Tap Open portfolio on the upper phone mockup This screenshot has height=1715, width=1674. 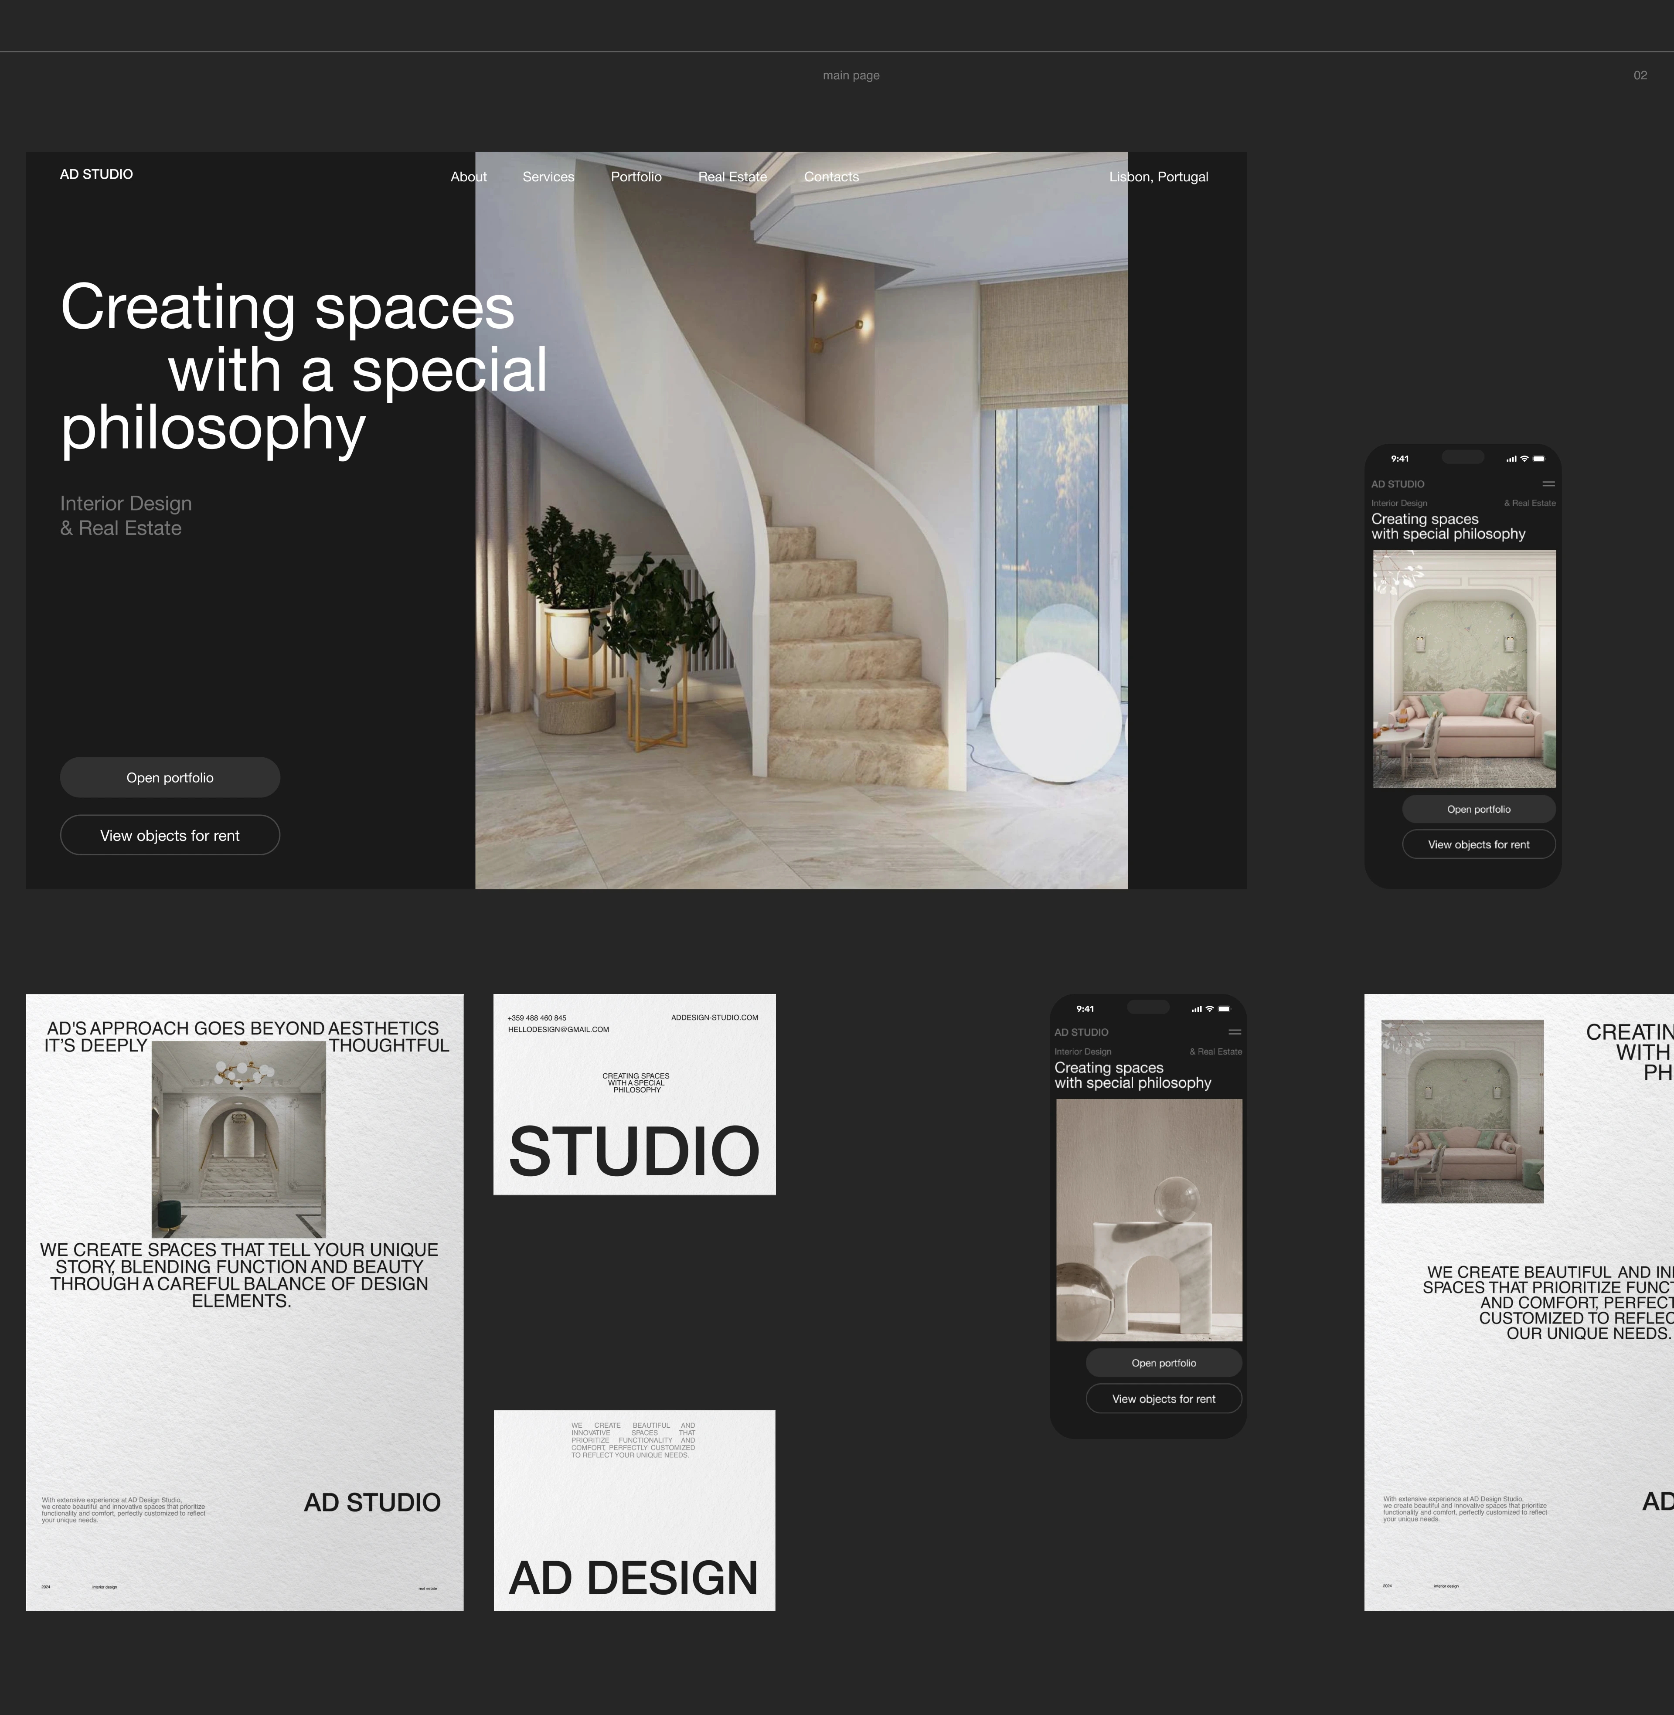[x=1478, y=809]
